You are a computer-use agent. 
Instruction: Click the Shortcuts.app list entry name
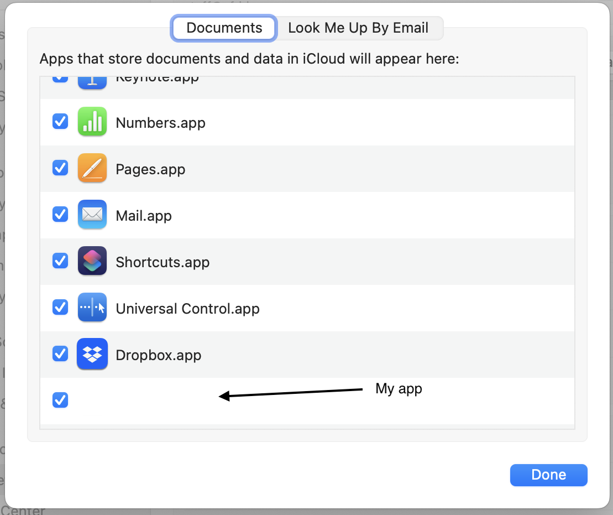pos(163,262)
